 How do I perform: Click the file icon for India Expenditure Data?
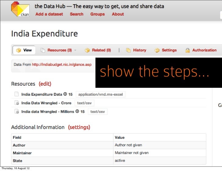click(x=17, y=94)
